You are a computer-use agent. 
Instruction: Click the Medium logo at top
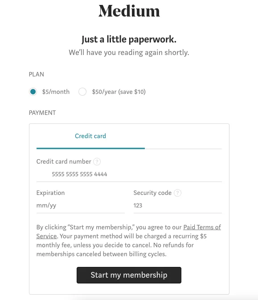coord(129,11)
